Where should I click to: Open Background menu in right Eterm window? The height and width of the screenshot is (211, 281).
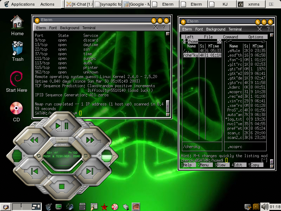[216, 29]
